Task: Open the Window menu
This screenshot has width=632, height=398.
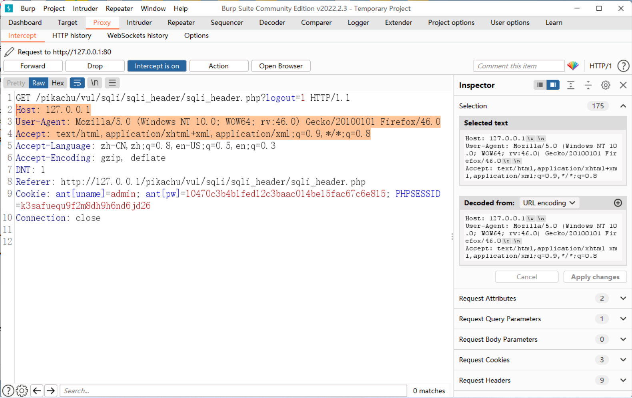Action: pyautogui.click(x=153, y=8)
